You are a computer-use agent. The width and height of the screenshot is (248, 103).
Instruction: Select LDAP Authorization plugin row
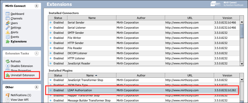point(144,90)
